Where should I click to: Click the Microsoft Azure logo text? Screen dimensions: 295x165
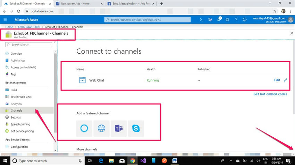click(26, 20)
